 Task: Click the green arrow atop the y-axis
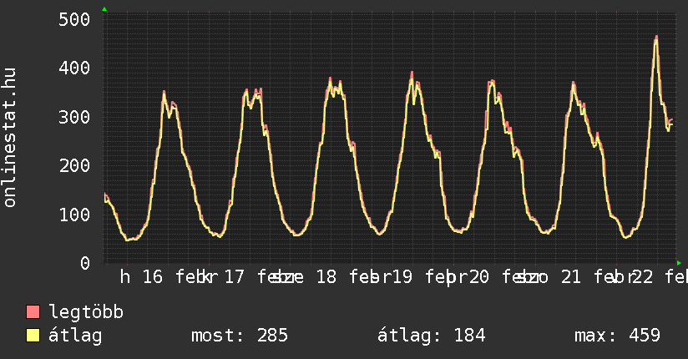pos(104,9)
